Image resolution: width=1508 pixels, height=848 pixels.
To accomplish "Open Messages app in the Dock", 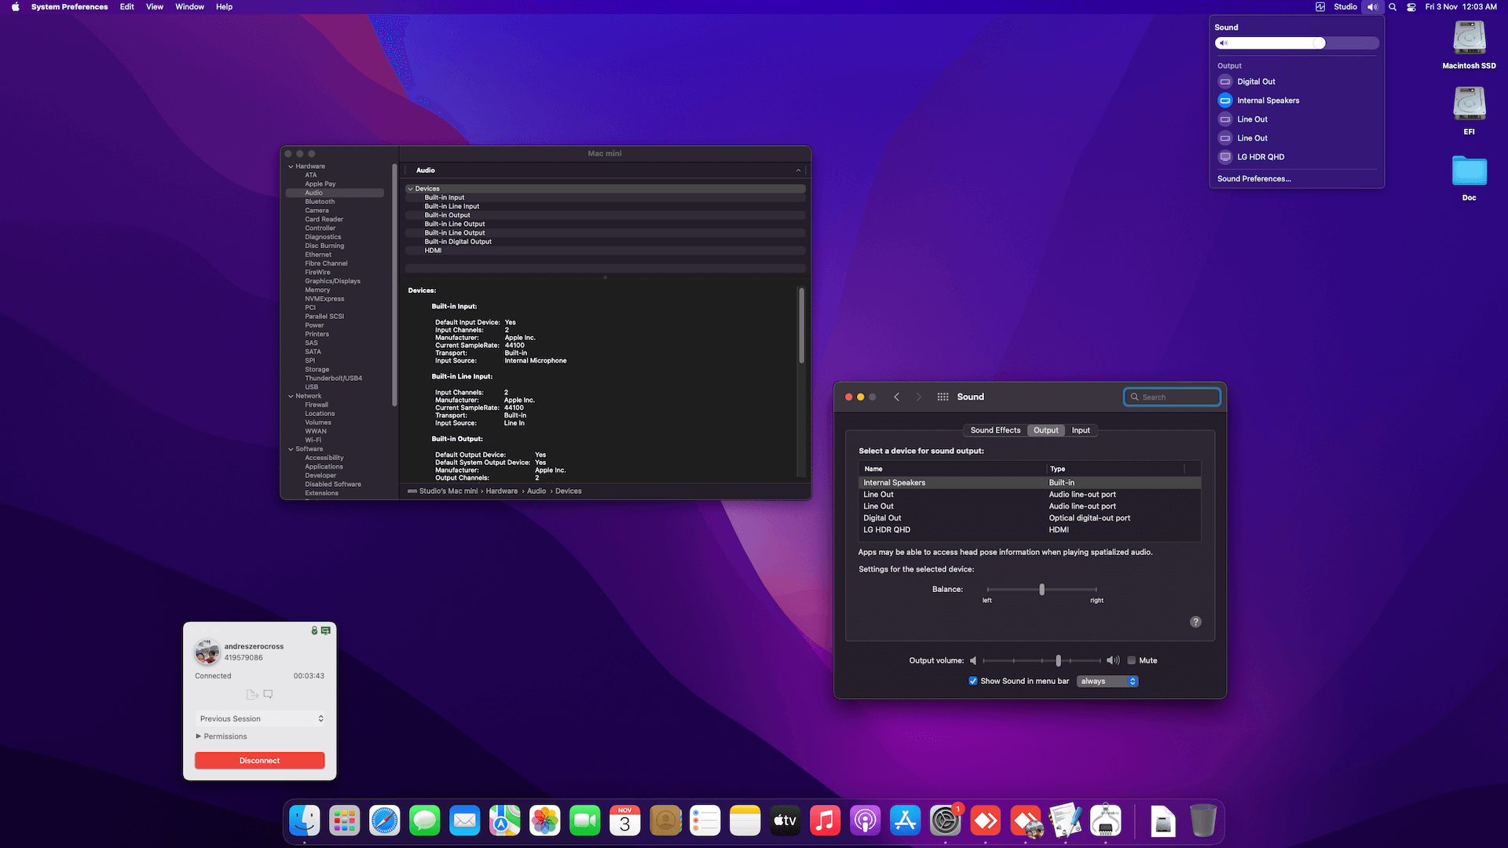I will 425,821.
